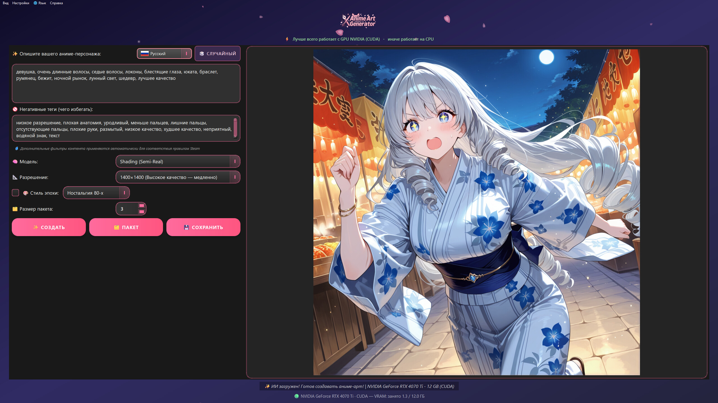Image resolution: width=718 pixels, height=403 pixels.
Task: Click the 'Лучше всего работает с GPU NVIDIA (CUDA)' text
Action: [336, 39]
